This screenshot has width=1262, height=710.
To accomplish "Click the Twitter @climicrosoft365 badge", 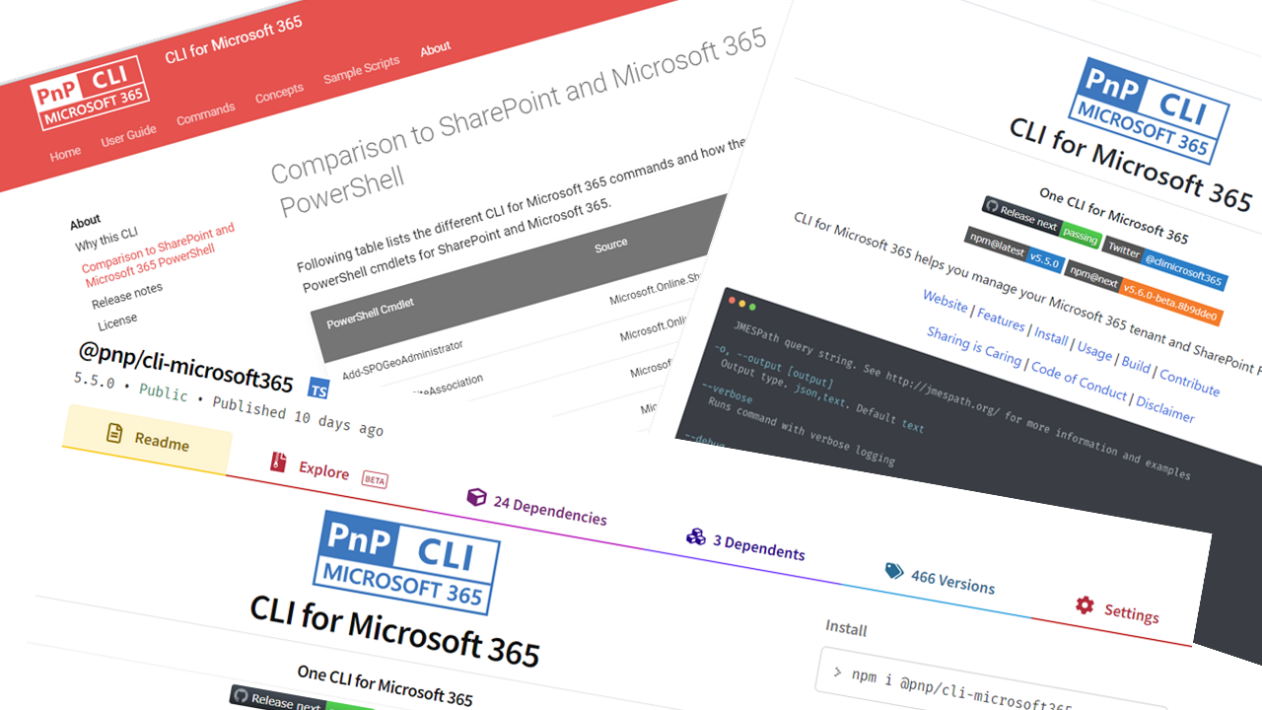I will pyautogui.click(x=1164, y=261).
